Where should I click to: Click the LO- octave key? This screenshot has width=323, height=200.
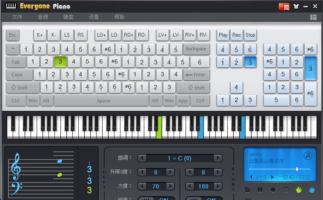point(115,35)
